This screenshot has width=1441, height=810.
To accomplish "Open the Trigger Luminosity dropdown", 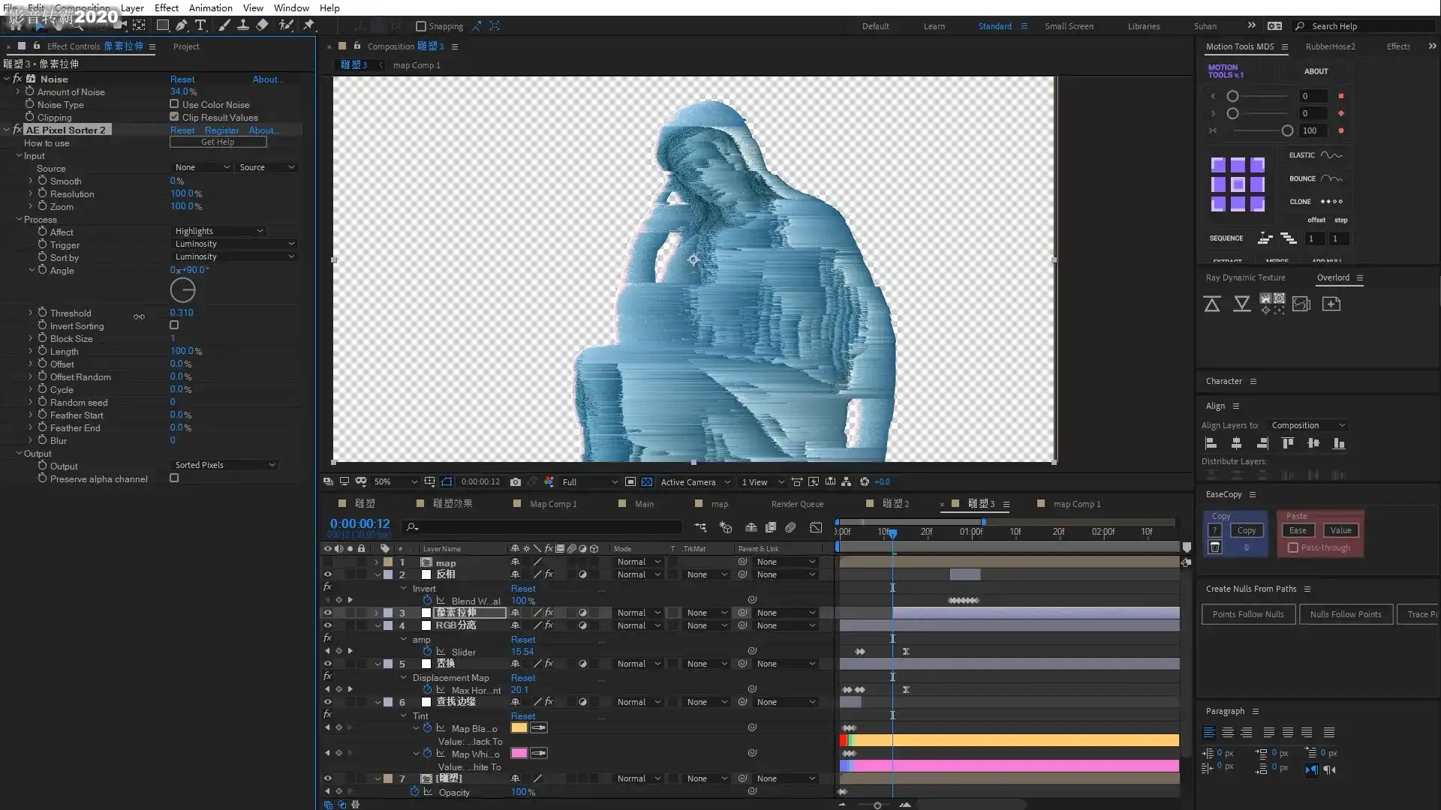I will click(x=234, y=244).
